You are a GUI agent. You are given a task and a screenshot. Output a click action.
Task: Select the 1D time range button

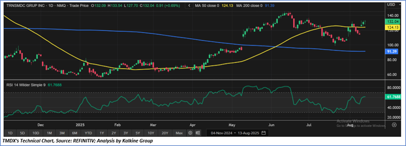(x=10, y=133)
